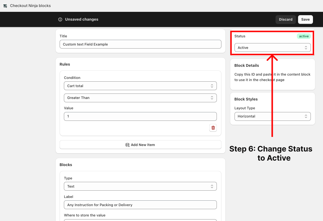Click the Checkout Ninja blocks page title
The width and height of the screenshot is (323, 221).
30,6
